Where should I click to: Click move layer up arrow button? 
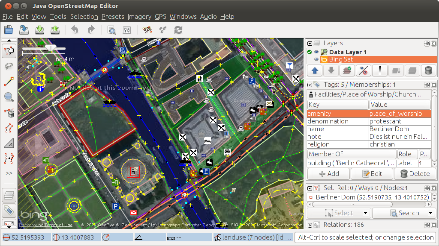click(x=314, y=70)
